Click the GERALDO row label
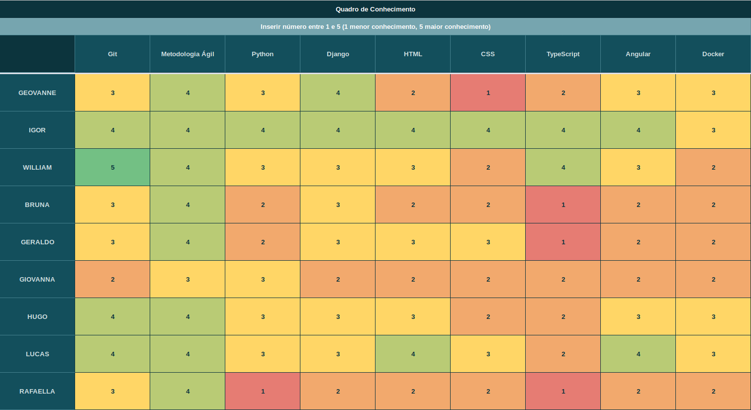 coord(37,242)
